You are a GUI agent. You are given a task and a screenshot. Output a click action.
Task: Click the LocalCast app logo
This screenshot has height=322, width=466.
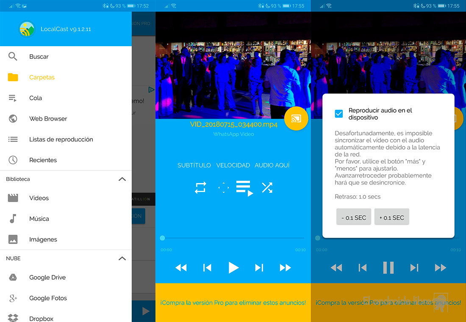pyautogui.click(x=27, y=29)
